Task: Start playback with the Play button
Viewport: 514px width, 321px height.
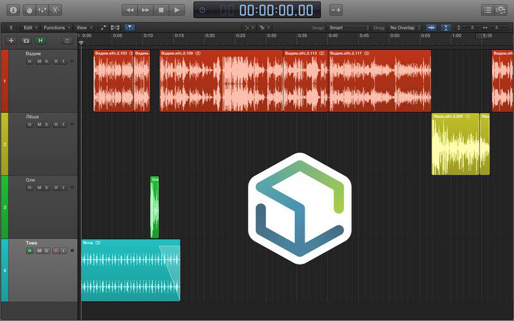Action: tap(177, 10)
